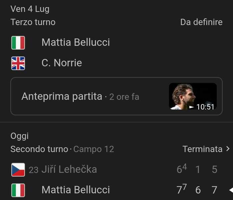Click the Italian flag in the finished second-round match
The width and height of the screenshot is (233, 200).
click(x=18, y=190)
